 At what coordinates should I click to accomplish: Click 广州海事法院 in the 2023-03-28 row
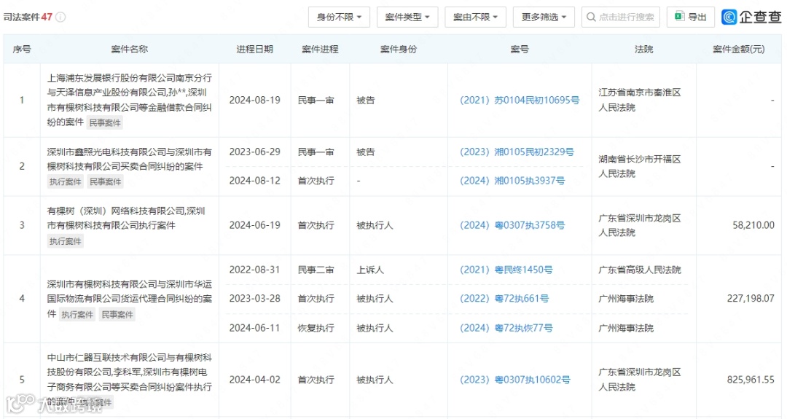626,299
